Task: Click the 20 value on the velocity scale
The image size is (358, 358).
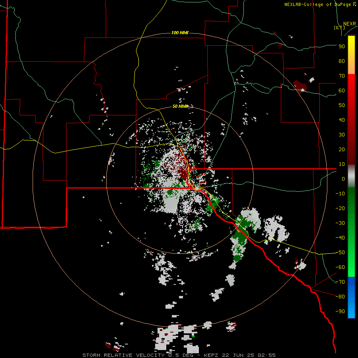Action: (342, 150)
